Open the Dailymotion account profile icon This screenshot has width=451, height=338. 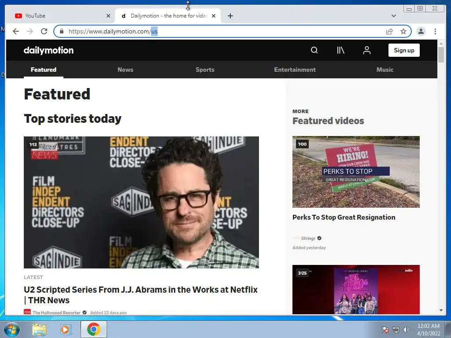366,50
